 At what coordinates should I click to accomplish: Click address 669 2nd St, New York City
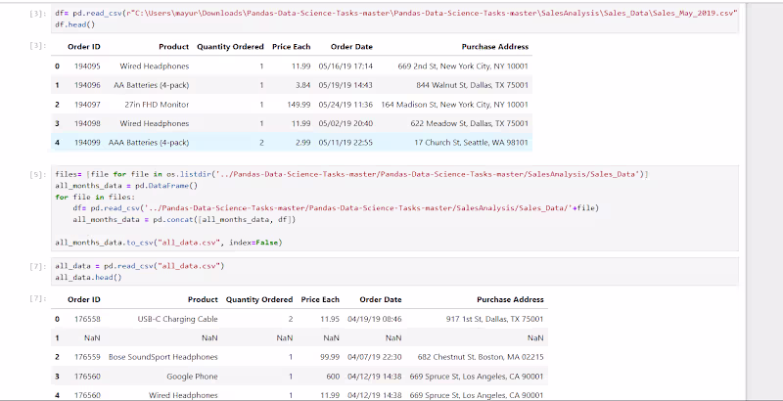pos(463,66)
